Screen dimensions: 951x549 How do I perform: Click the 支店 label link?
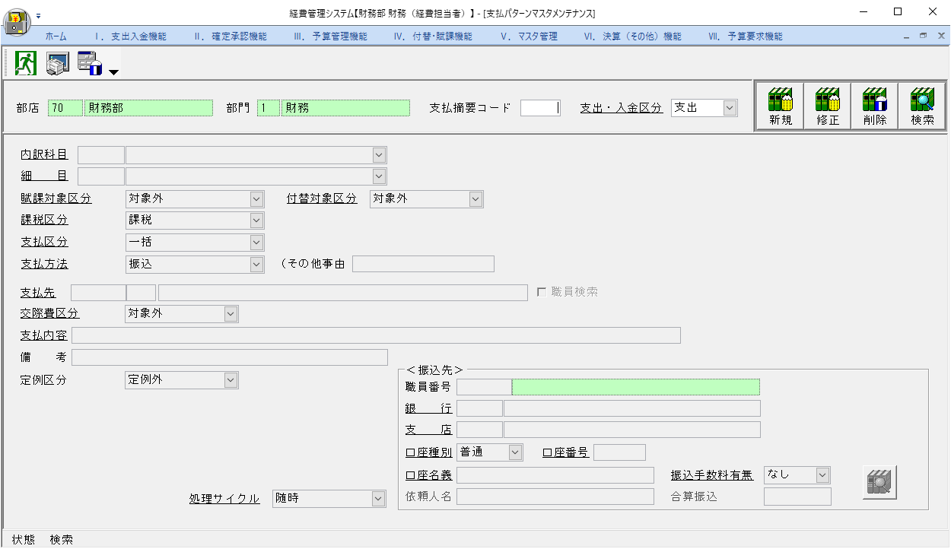point(429,430)
